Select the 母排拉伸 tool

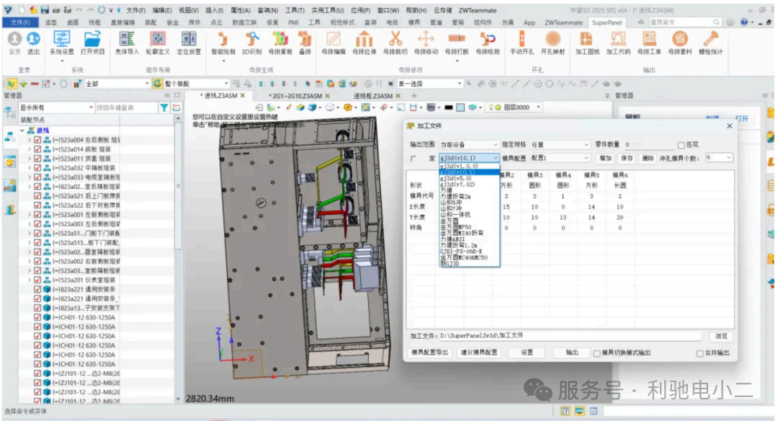(x=365, y=43)
